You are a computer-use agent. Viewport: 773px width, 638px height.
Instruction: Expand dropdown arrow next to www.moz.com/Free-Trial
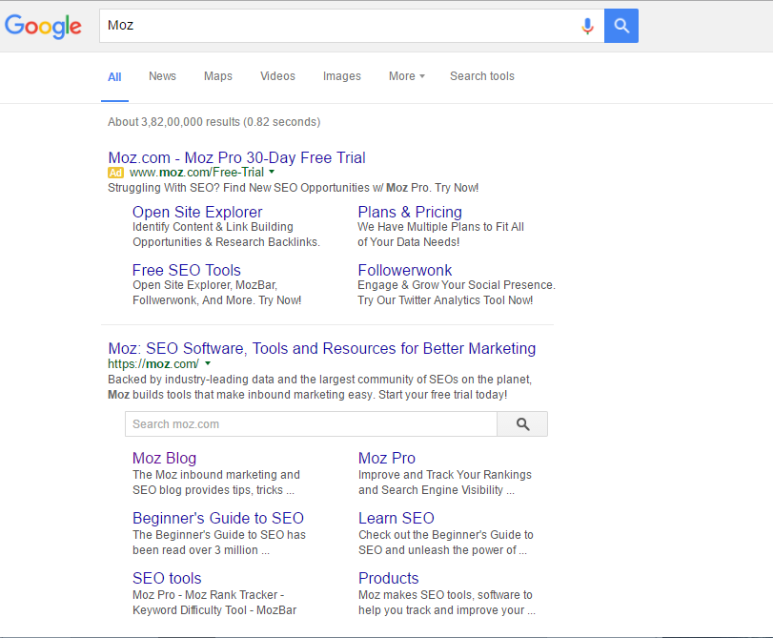pyautogui.click(x=272, y=172)
